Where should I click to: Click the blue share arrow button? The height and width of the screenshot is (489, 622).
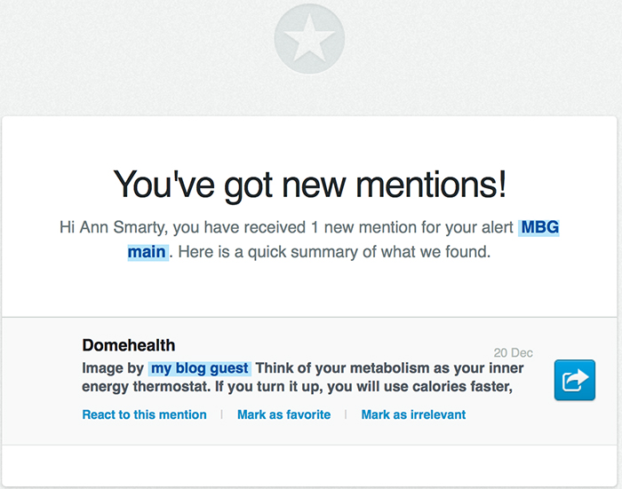(x=574, y=380)
